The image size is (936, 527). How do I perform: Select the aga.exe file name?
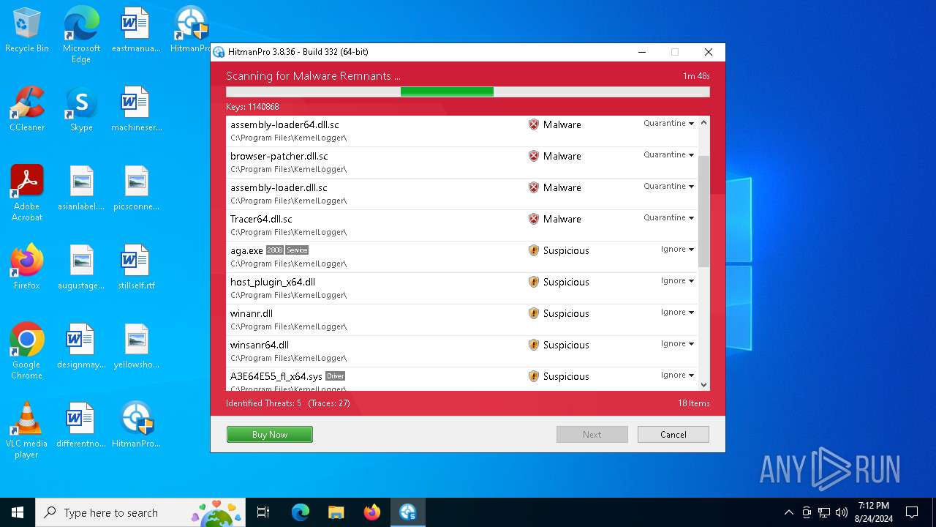click(246, 250)
